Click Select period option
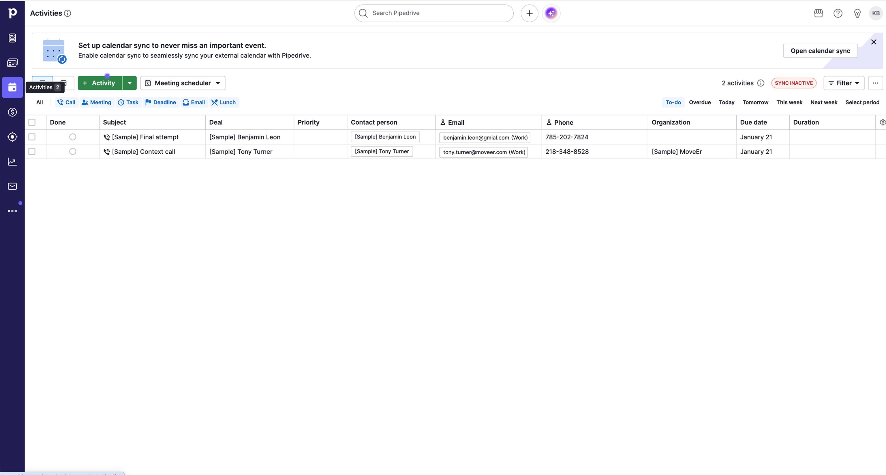Screen dimensions: 886x475 click(862, 102)
